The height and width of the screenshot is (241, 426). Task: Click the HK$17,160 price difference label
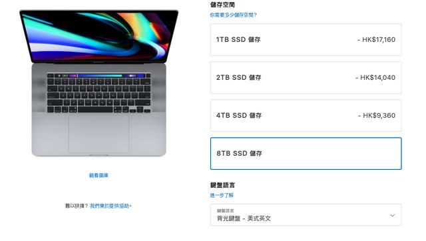pos(376,40)
